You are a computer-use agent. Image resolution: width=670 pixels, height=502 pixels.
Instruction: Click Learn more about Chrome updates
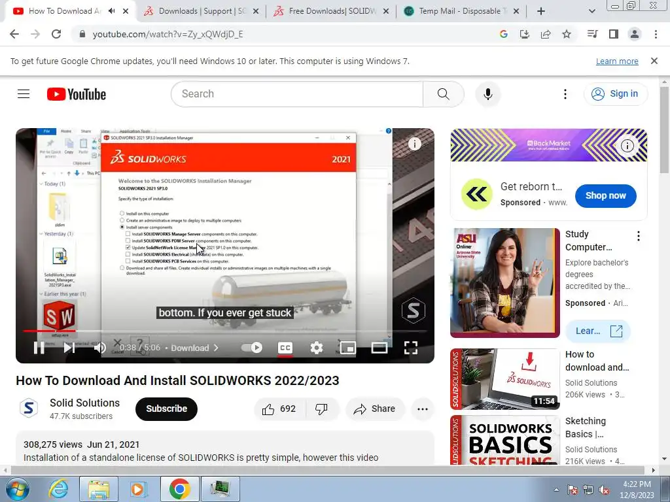[x=617, y=61]
